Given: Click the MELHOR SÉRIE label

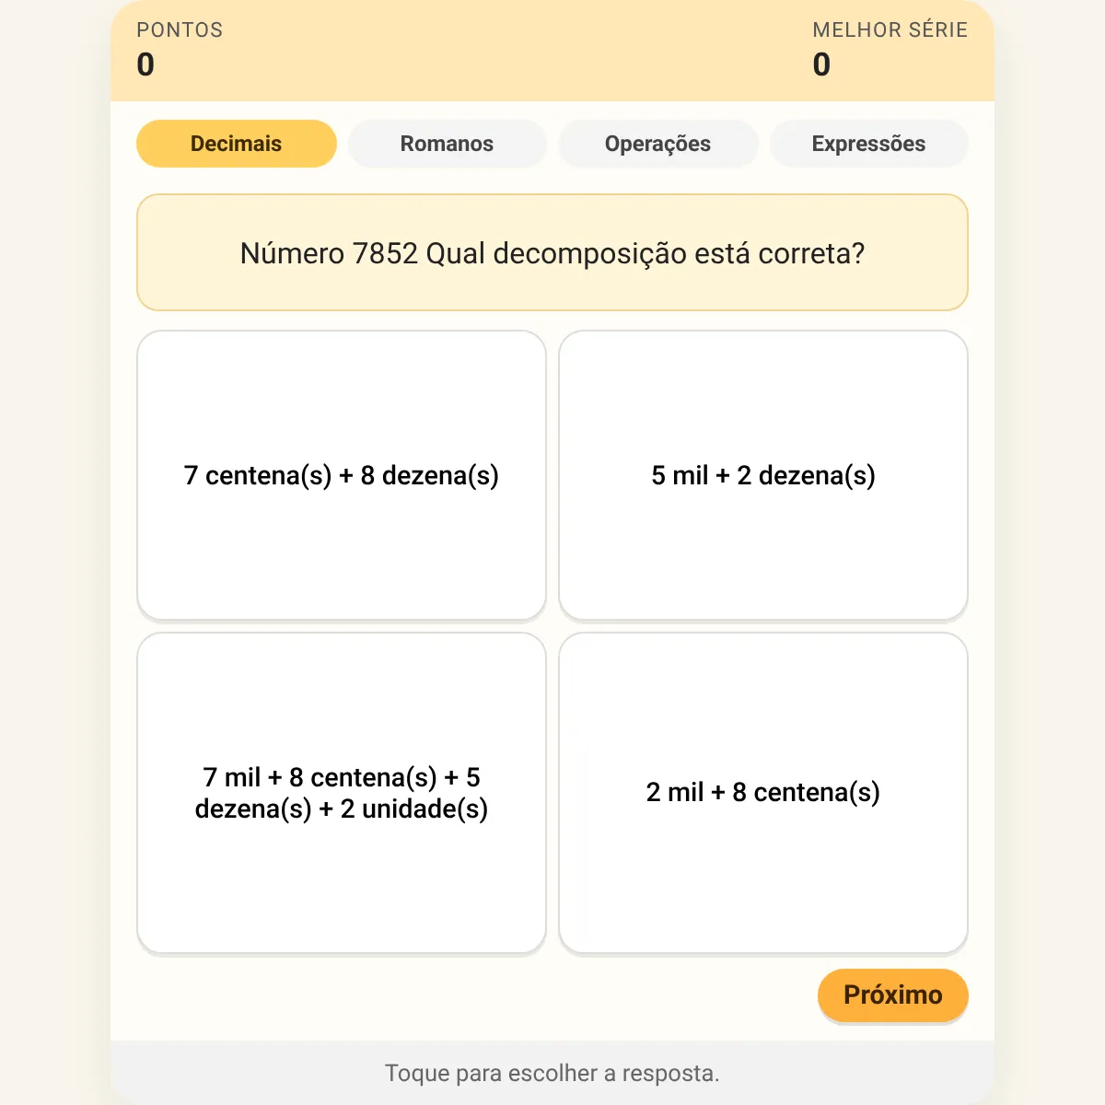Looking at the screenshot, I should tap(890, 29).
